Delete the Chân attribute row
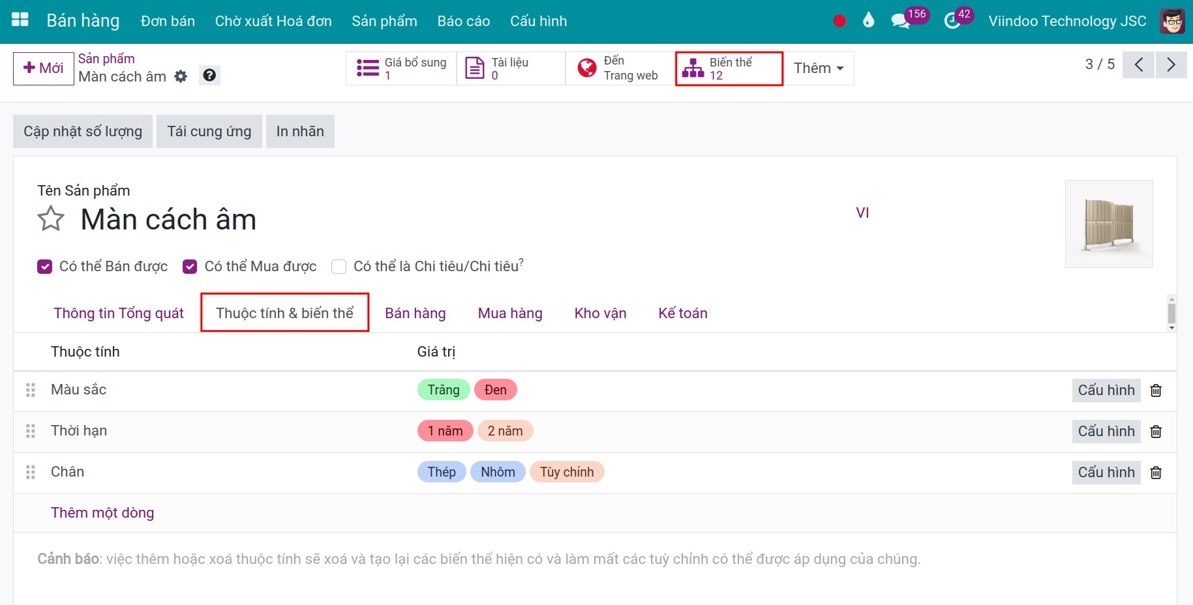The width and height of the screenshot is (1193, 605). pyautogui.click(x=1156, y=473)
